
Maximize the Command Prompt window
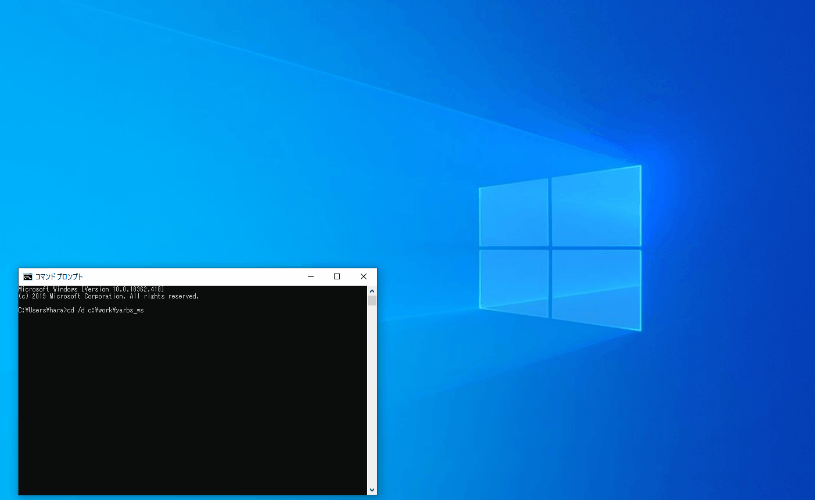[x=337, y=276]
